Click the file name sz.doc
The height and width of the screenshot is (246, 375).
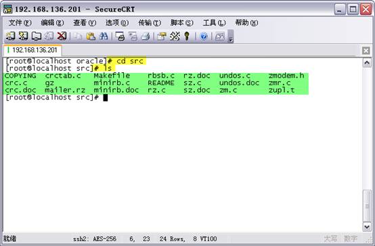[x=197, y=90]
